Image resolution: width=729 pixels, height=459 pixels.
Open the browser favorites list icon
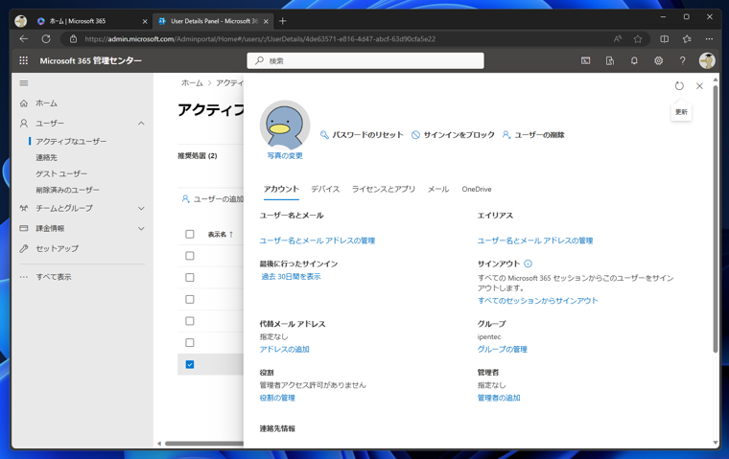[687, 39]
